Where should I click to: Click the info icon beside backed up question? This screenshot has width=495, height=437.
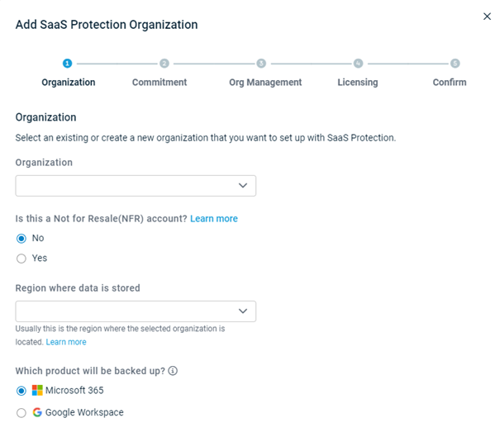[173, 371]
